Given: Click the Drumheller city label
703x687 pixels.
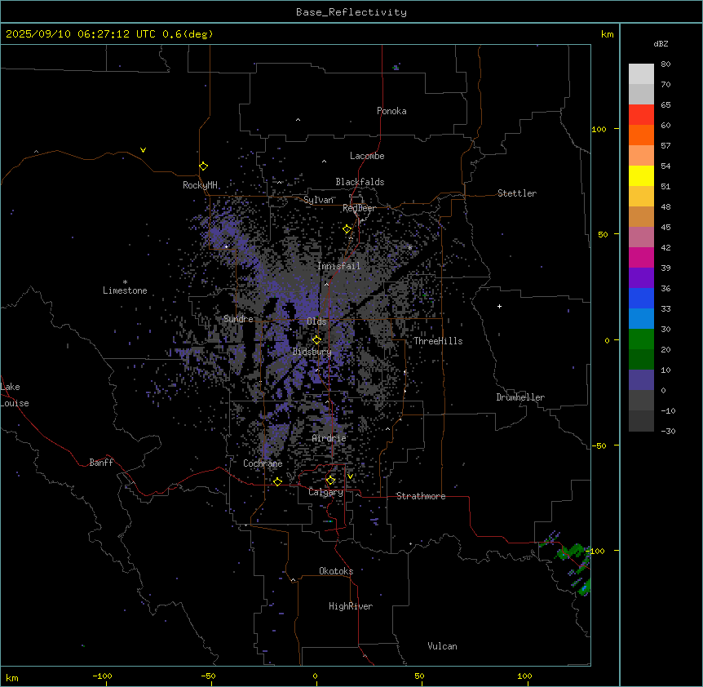Looking at the screenshot, I should point(520,397).
